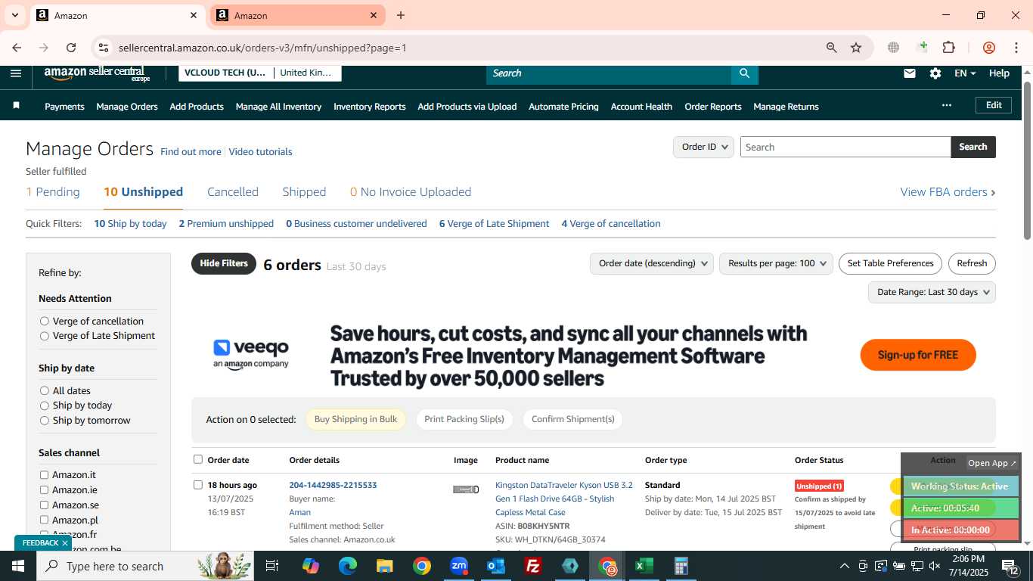Open Account Health in navigation
This screenshot has width=1033, height=581.
point(641,107)
